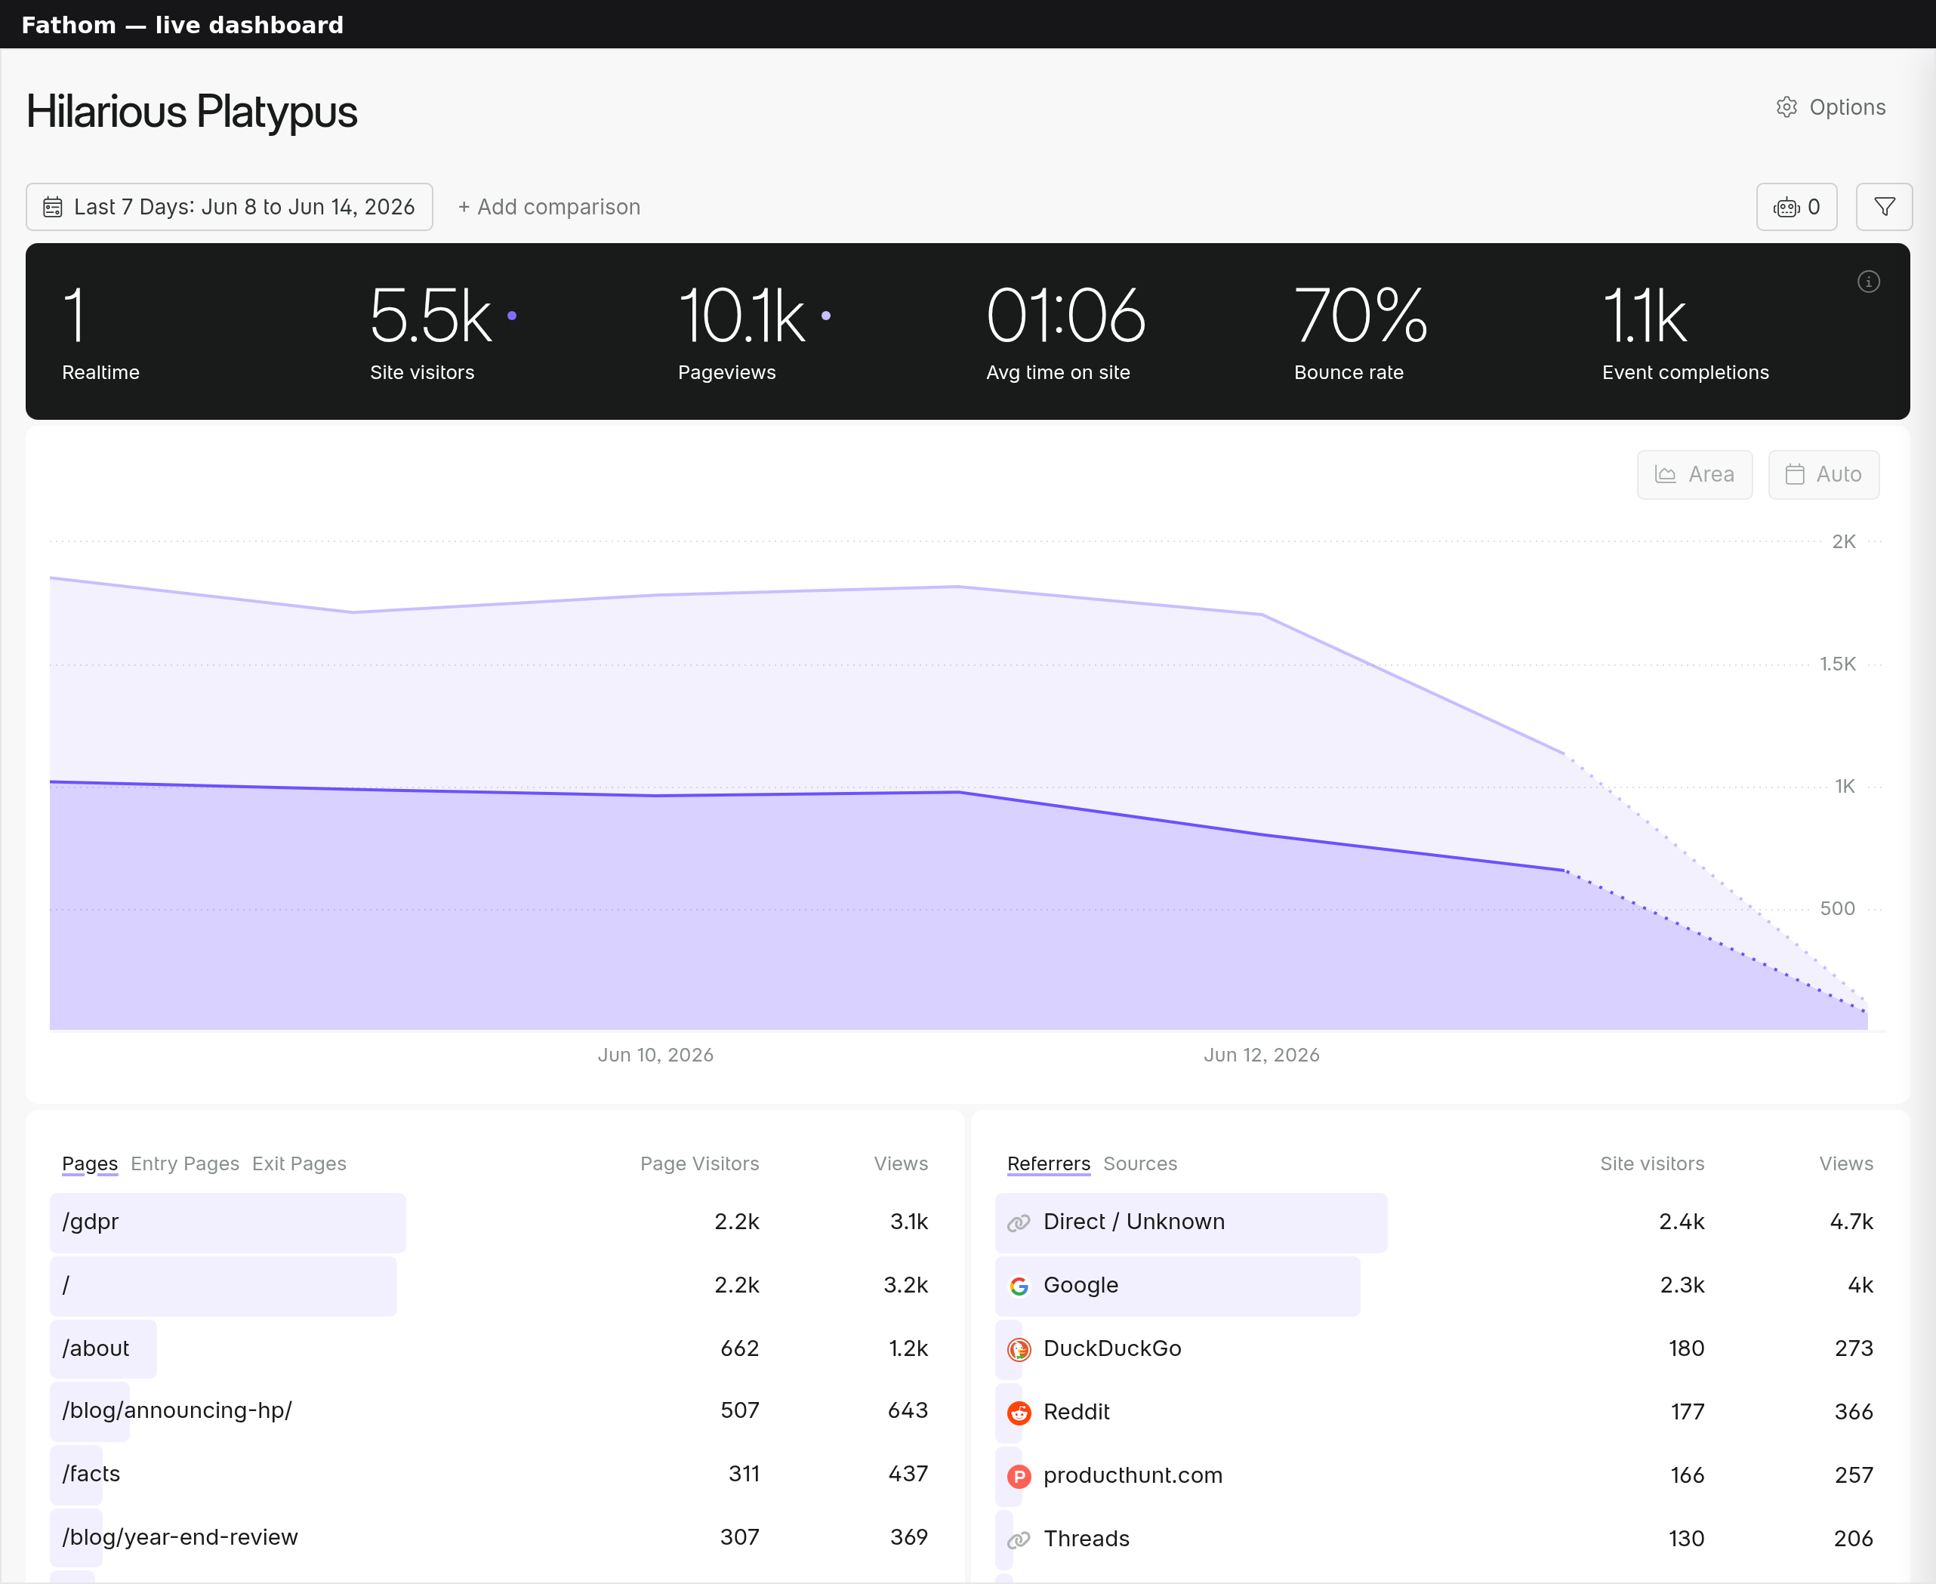Click Site visitors header in Referrers table

(1652, 1163)
